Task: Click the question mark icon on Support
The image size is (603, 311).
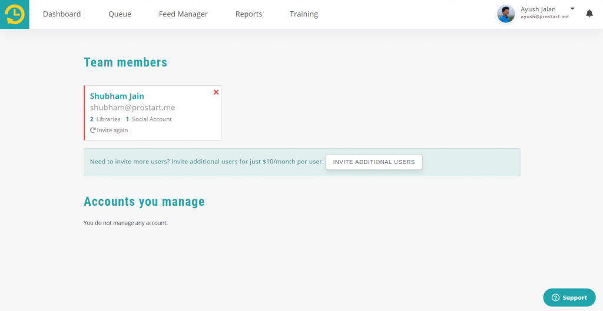Action: (555, 297)
